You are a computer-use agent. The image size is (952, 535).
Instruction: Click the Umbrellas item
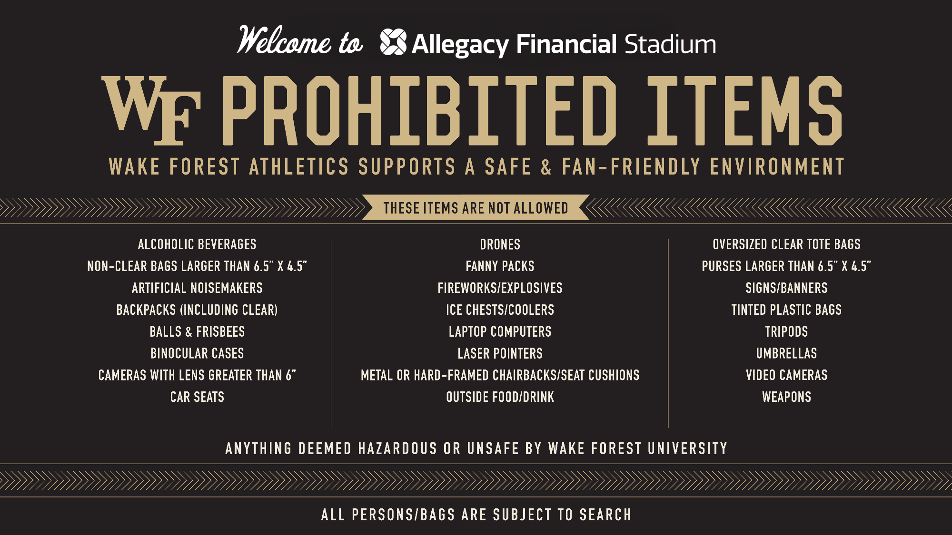point(786,354)
